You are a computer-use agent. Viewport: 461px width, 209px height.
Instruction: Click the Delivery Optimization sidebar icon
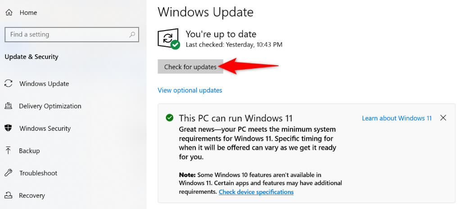(9, 106)
